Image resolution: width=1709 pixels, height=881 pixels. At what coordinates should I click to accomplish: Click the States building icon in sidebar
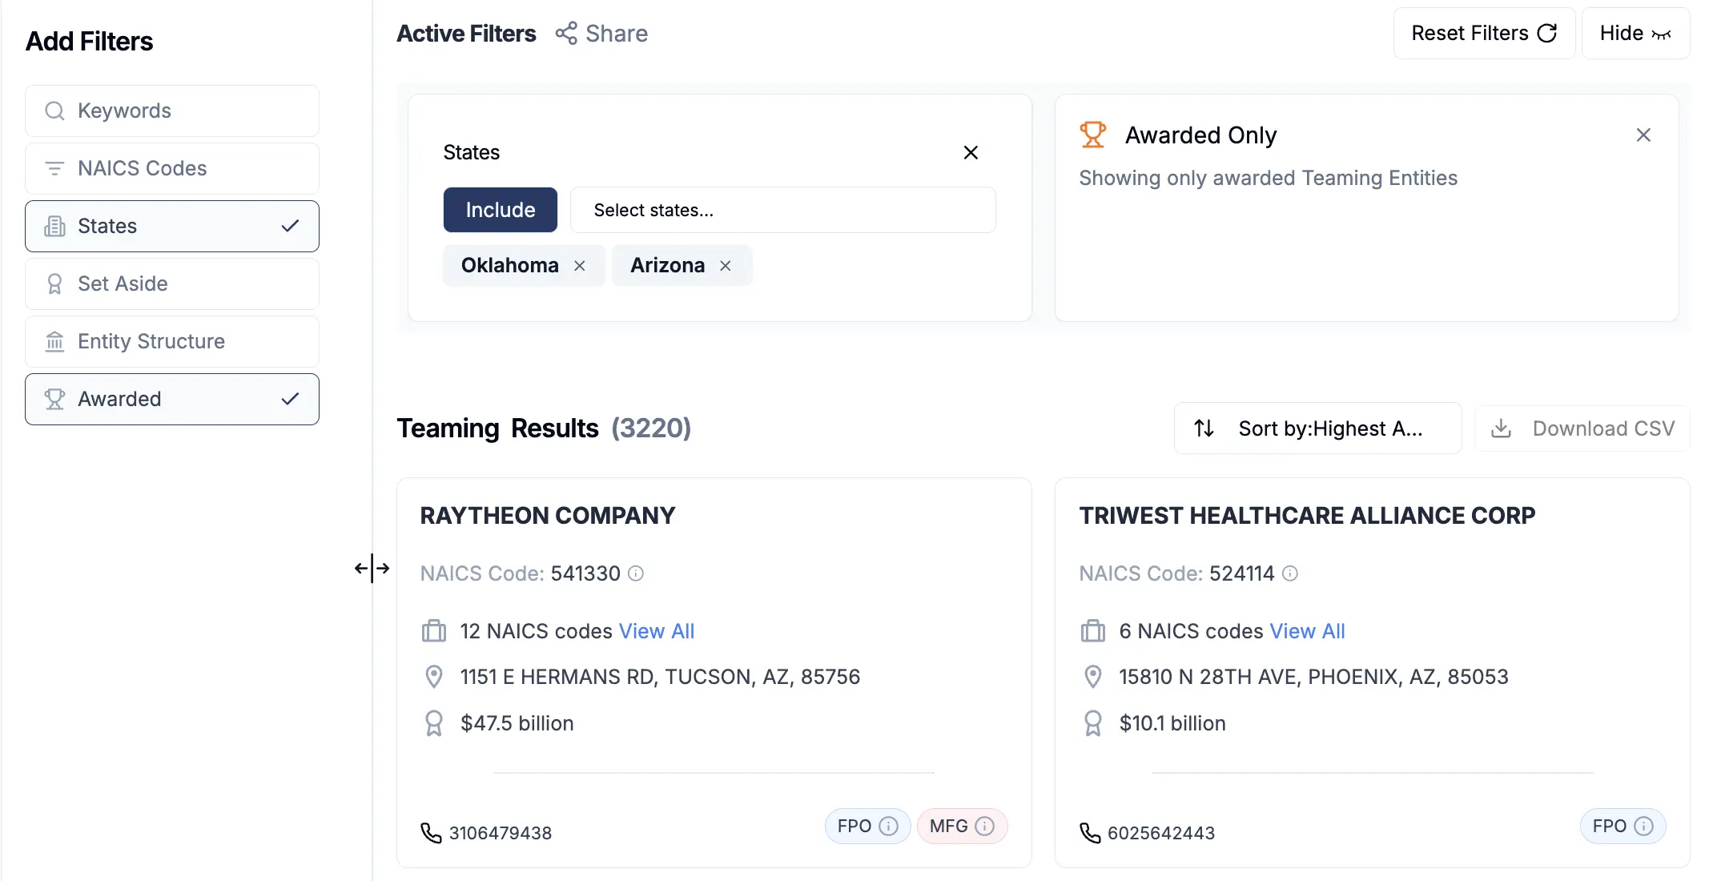coord(54,226)
